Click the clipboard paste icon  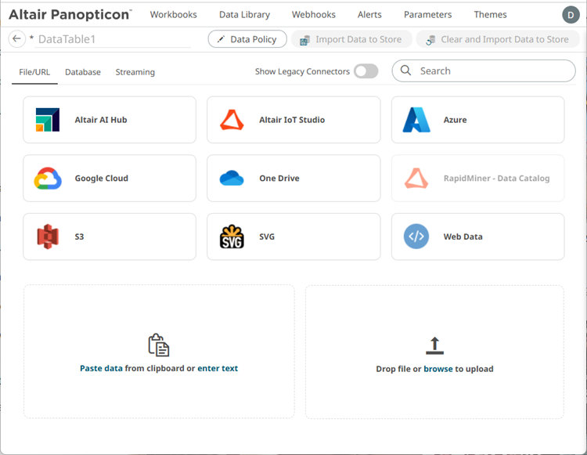[x=159, y=345]
